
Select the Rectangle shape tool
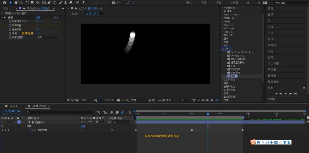(44, 3)
